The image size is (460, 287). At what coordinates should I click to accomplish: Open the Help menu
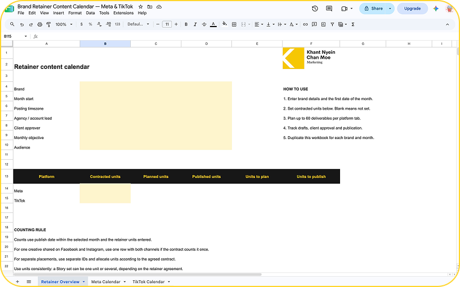point(142,13)
